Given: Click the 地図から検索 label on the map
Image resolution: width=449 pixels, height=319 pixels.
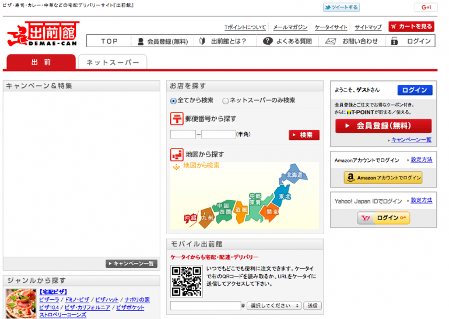Looking at the screenshot, I should (x=201, y=165).
